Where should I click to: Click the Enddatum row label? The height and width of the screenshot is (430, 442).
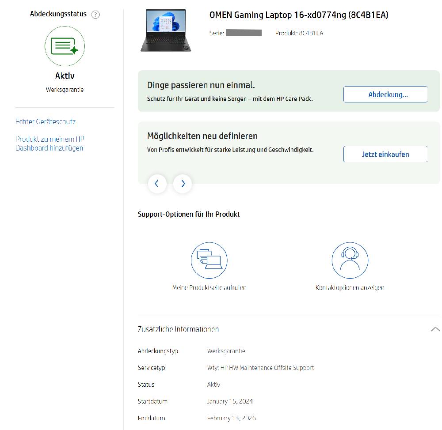pos(151,418)
